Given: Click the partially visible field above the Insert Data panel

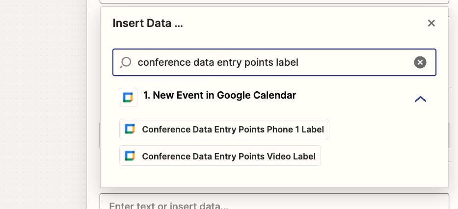Looking at the screenshot, I should (274, 1).
